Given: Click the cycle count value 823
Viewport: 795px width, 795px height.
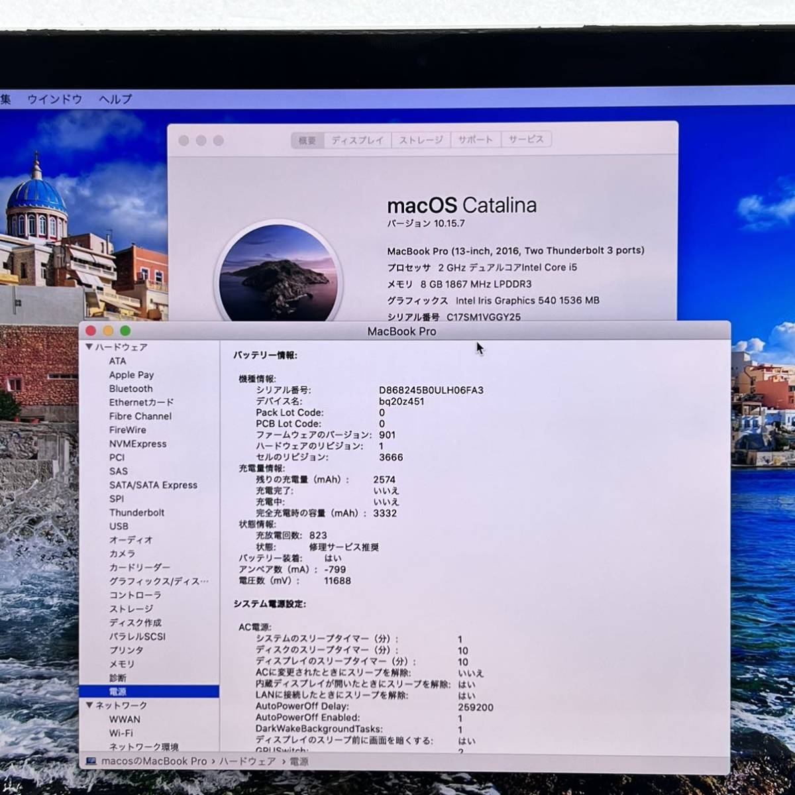Looking at the screenshot, I should coord(318,535).
